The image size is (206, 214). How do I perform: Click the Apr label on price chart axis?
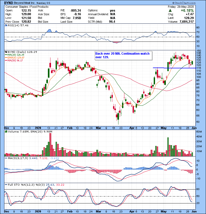(132, 128)
